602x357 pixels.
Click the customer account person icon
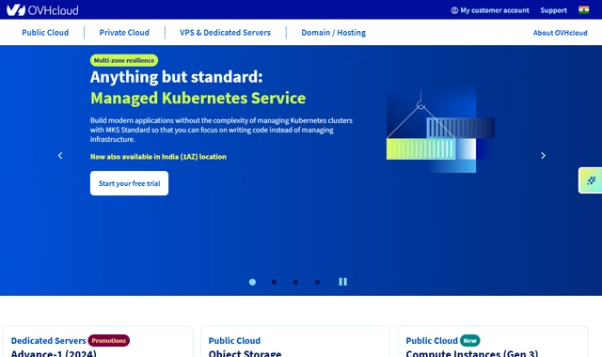[x=454, y=10]
